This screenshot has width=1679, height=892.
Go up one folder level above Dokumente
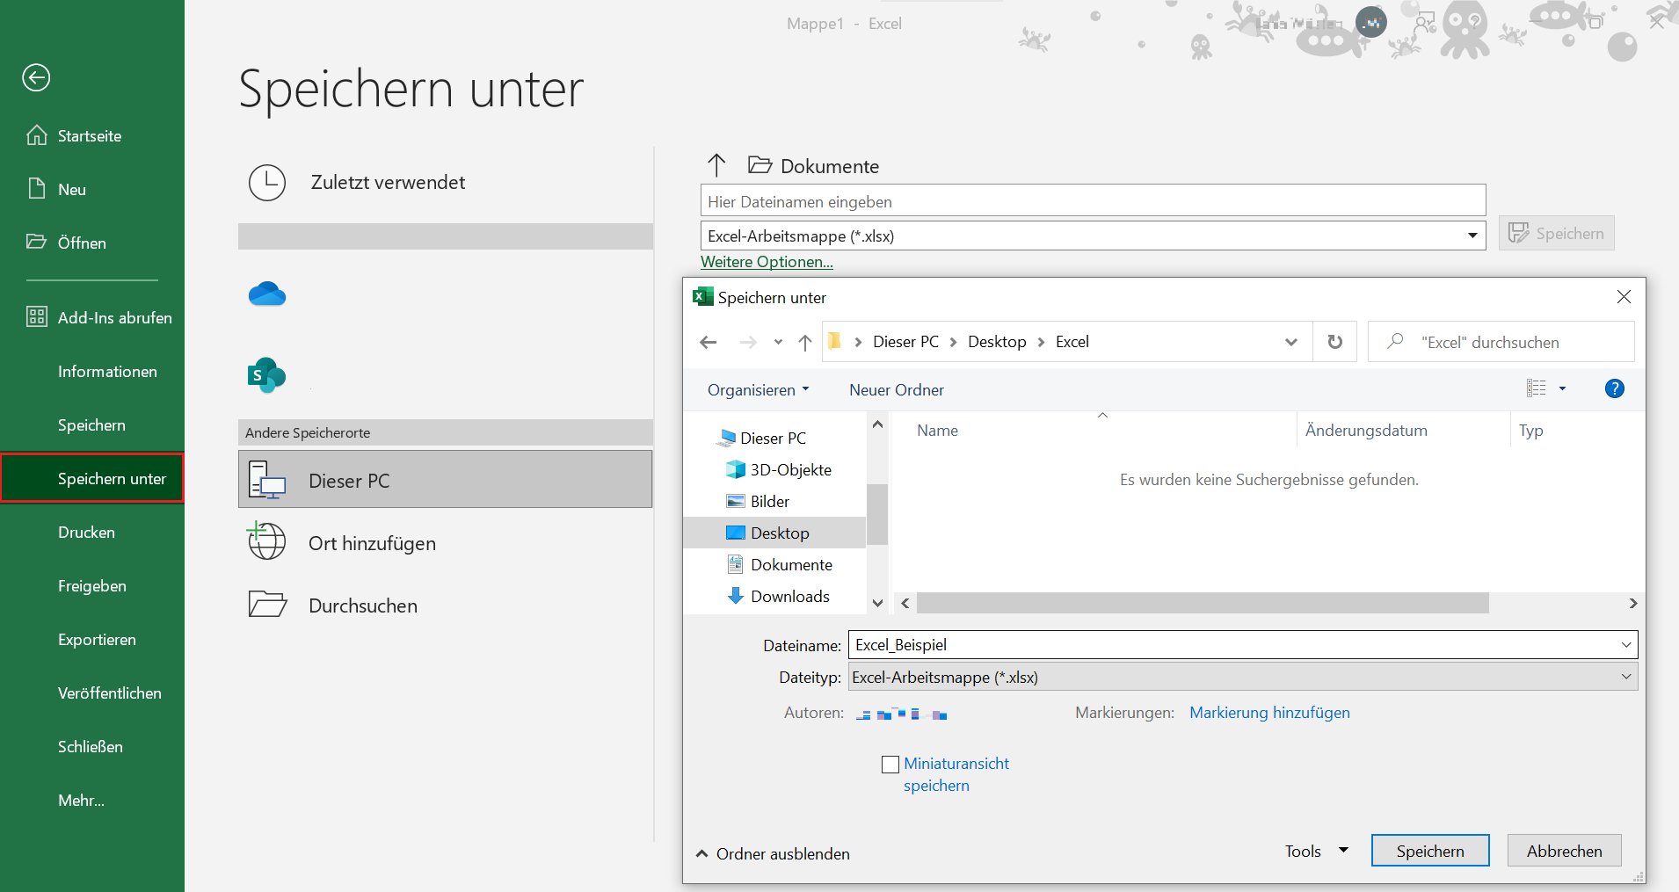click(x=716, y=165)
